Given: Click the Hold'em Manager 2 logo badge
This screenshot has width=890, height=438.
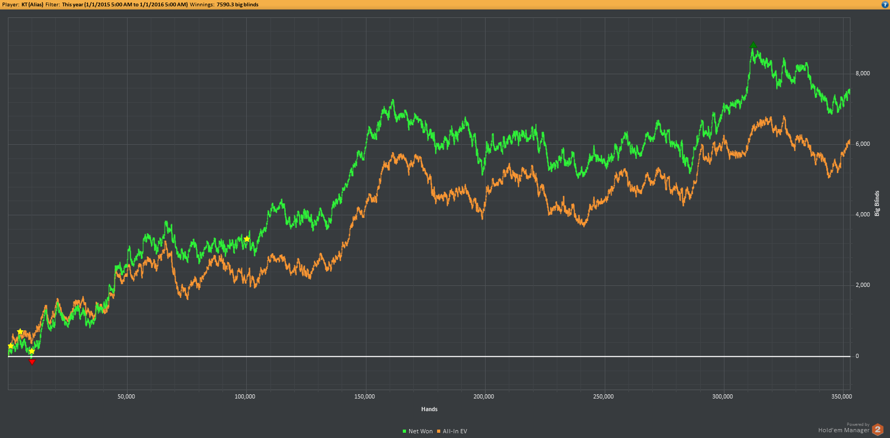Looking at the screenshot, I should pyautogui.click(x=878, y=430).
